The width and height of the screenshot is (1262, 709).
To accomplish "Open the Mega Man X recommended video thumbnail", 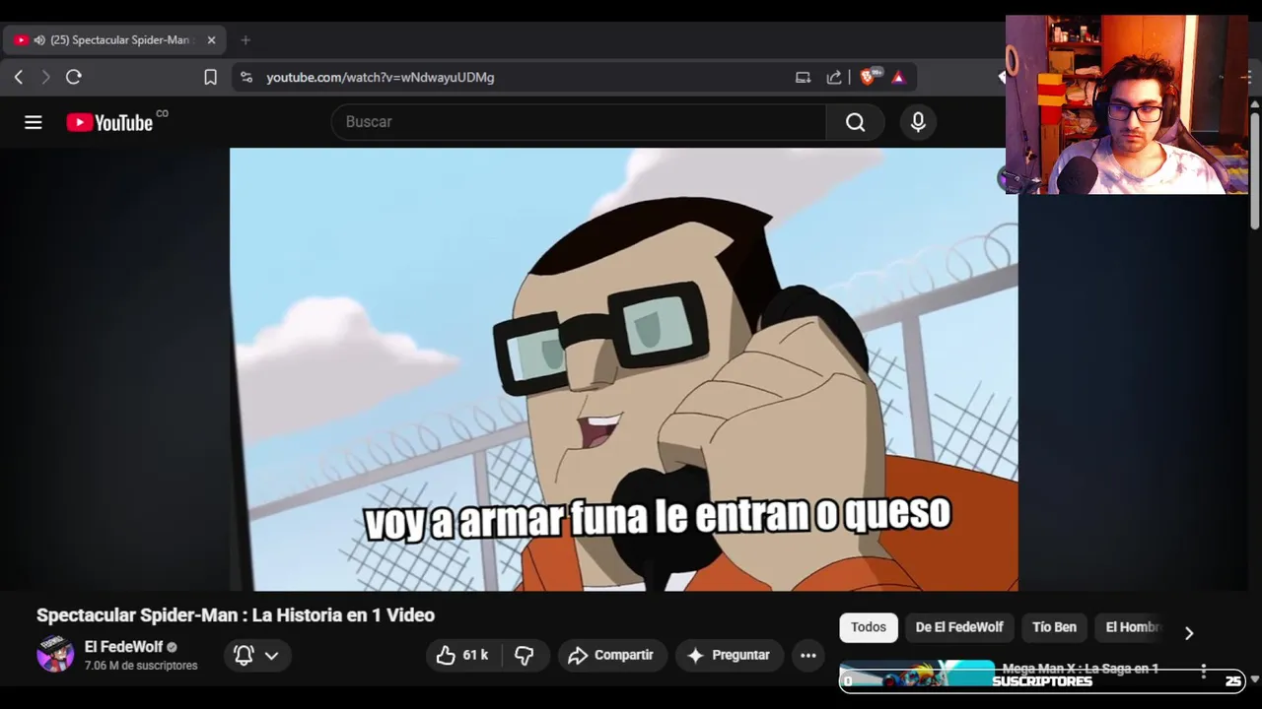I will (917, 675).
